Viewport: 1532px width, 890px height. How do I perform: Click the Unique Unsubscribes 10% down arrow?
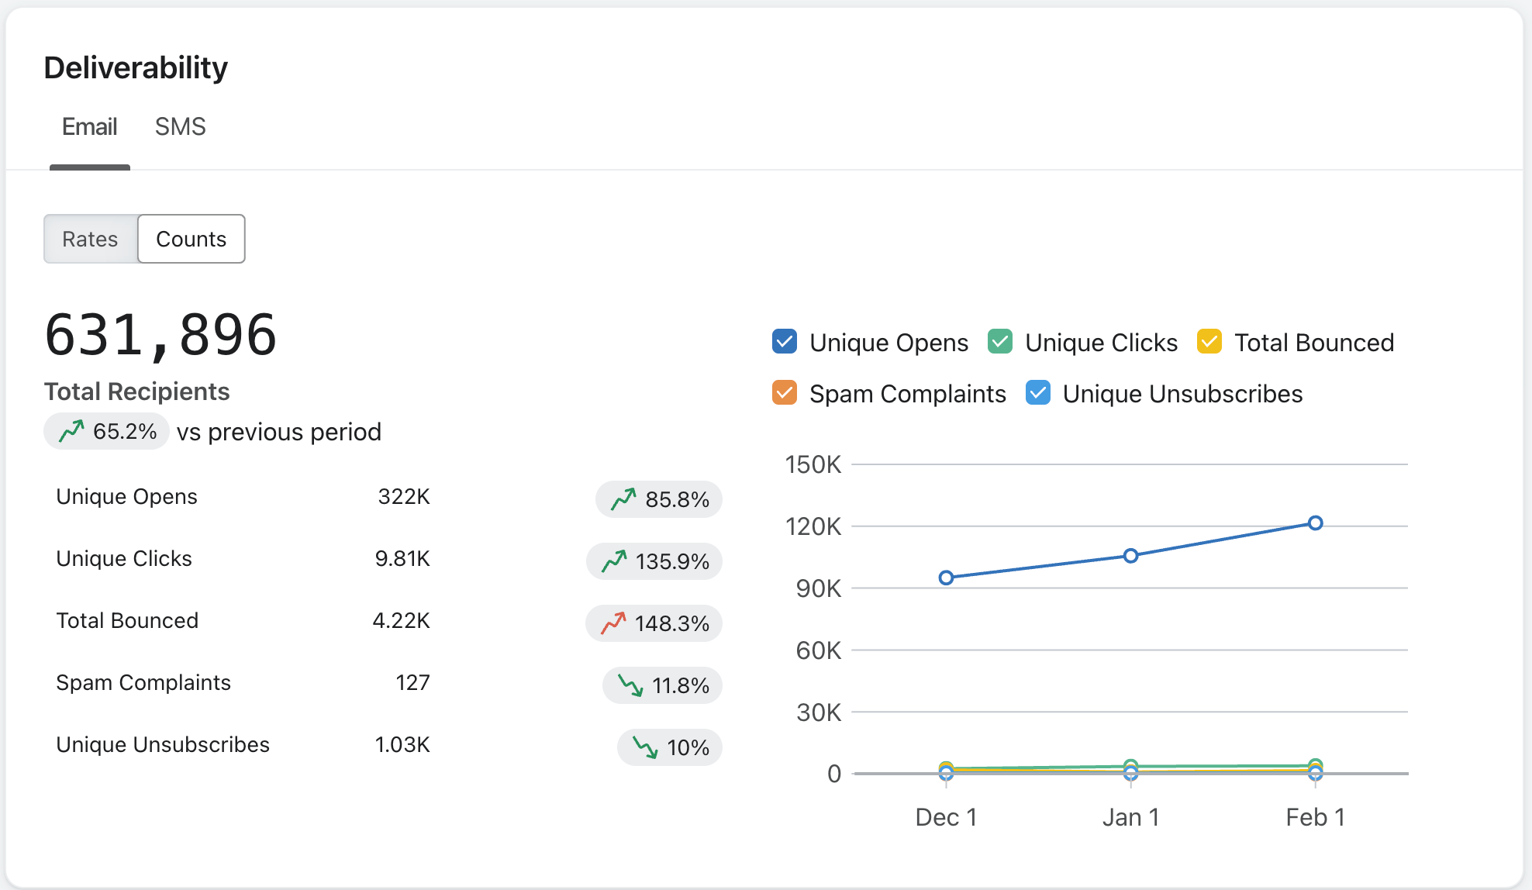point(645,747)
